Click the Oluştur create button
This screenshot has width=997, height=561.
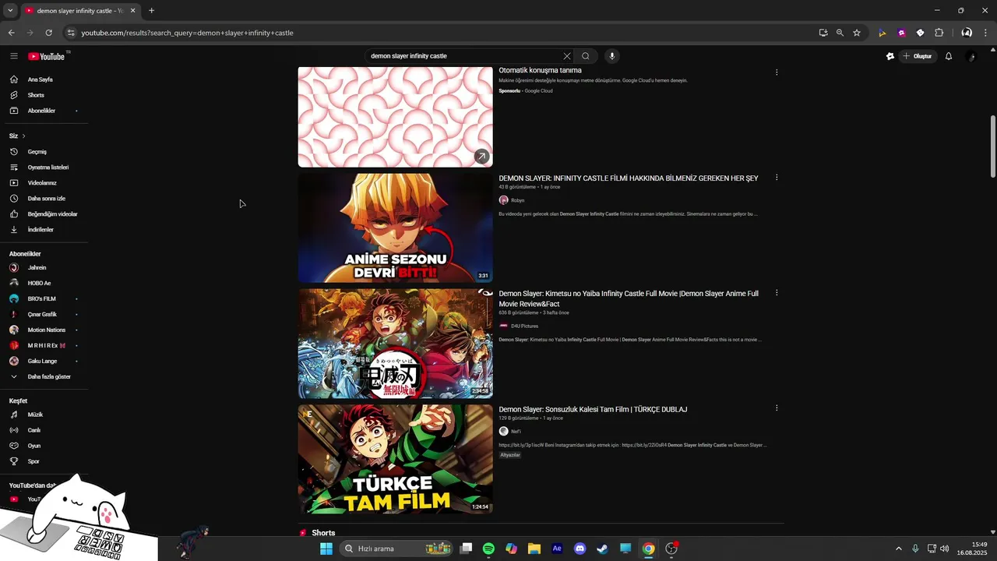pos(918,56)
